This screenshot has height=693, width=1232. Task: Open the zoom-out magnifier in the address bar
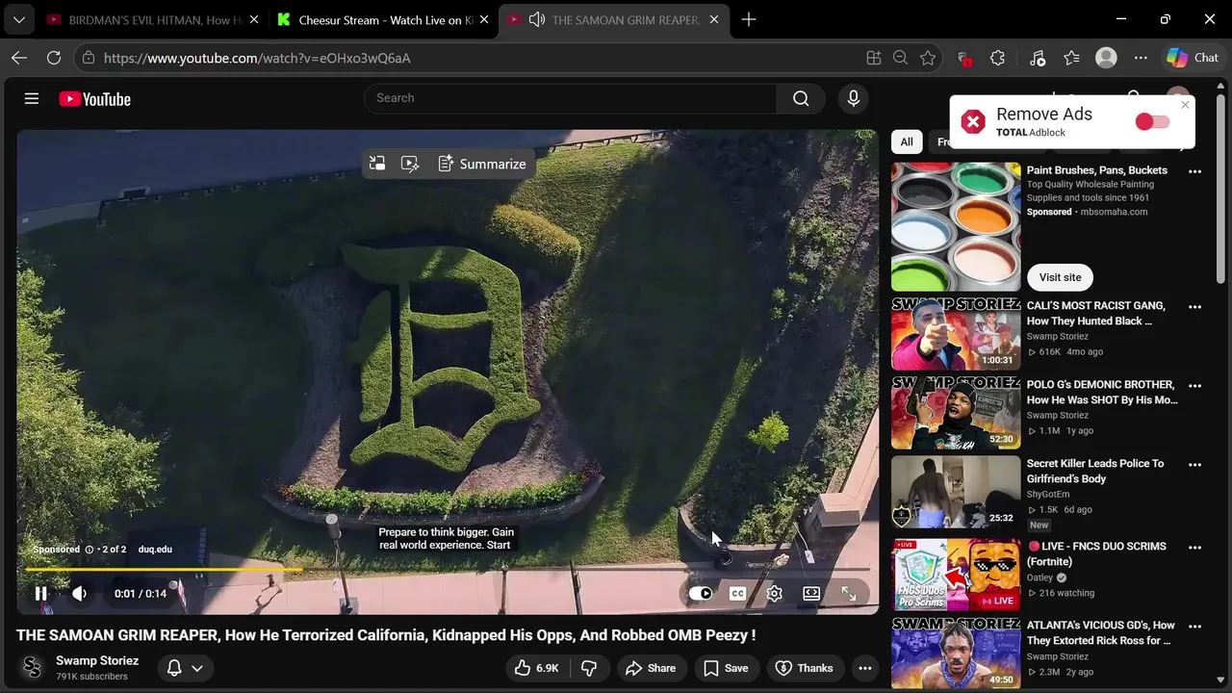[x=901, y=58]
